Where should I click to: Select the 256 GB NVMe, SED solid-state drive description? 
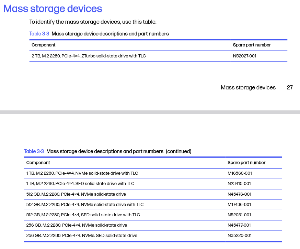82,236
